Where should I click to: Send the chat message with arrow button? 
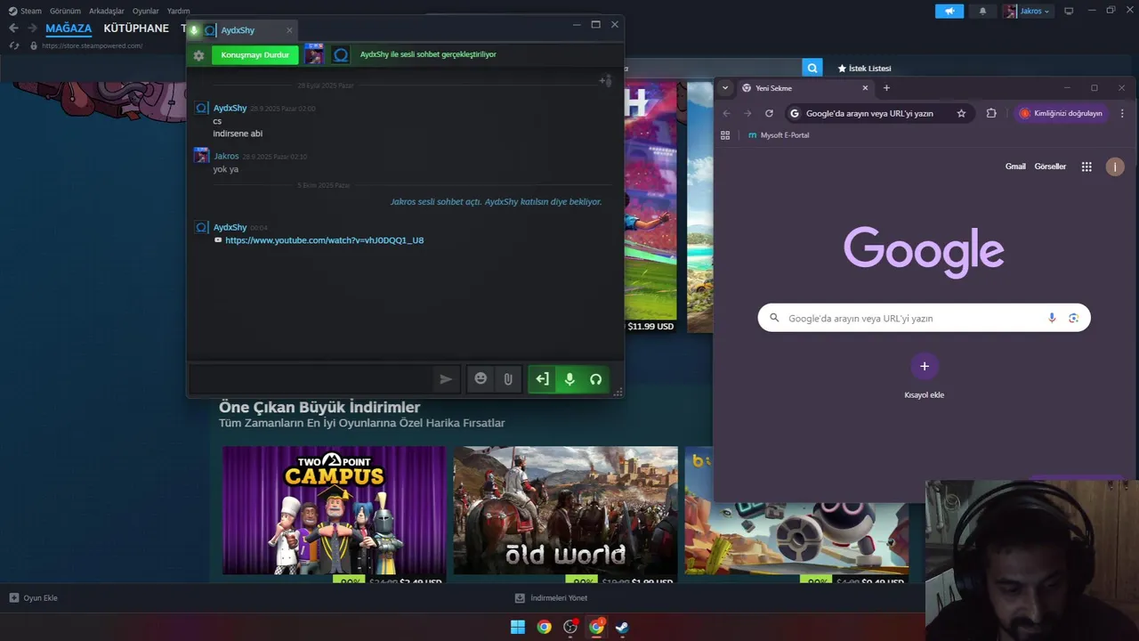click(446, 379)
